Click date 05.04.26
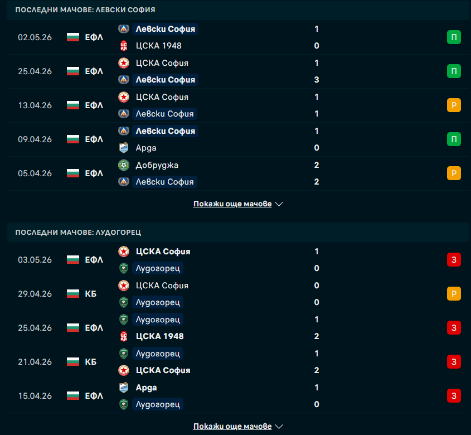This screenshot has height=435, width=471. pyautogui.click(x=35, y=173)
